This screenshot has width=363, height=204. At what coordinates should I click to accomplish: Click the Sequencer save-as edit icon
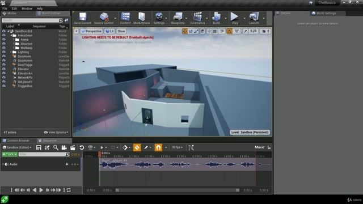(47, 147)
